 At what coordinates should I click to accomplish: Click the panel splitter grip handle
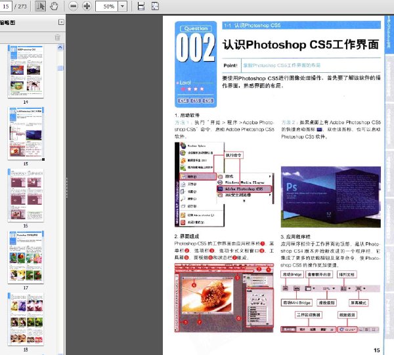click(x=67, y=187)
